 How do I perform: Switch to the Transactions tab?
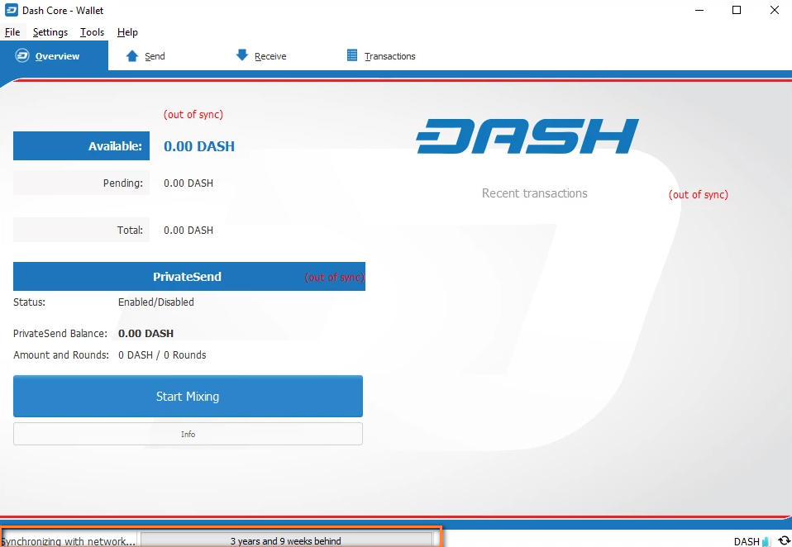coord(388,55)
